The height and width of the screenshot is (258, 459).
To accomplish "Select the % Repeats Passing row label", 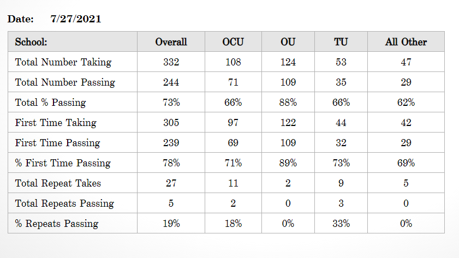I will click(57, 224).
